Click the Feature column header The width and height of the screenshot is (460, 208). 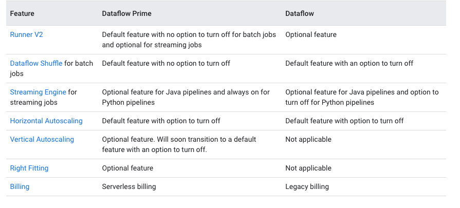pos(22,13)
